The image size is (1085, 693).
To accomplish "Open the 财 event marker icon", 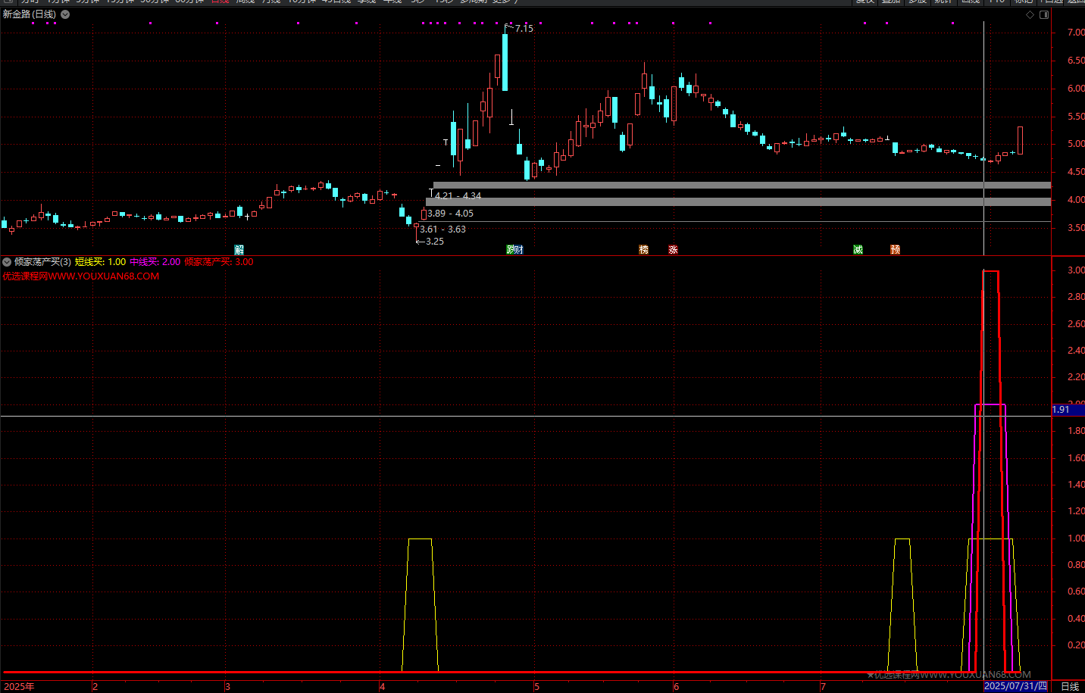I will (518, 249).
